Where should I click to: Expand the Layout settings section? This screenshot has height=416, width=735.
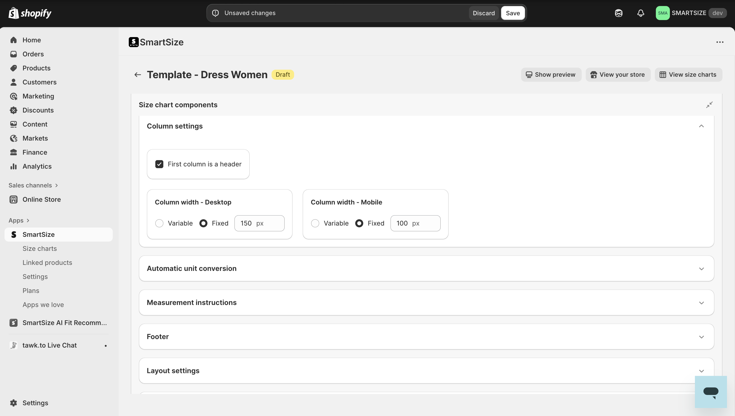(x=701, y=371)
